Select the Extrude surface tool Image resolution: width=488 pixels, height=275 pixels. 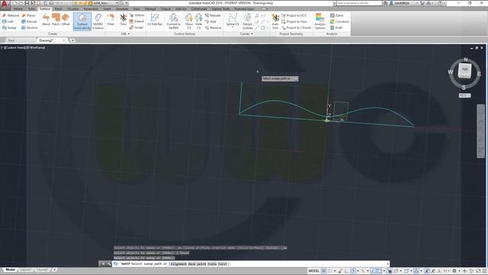click(29, 21)
